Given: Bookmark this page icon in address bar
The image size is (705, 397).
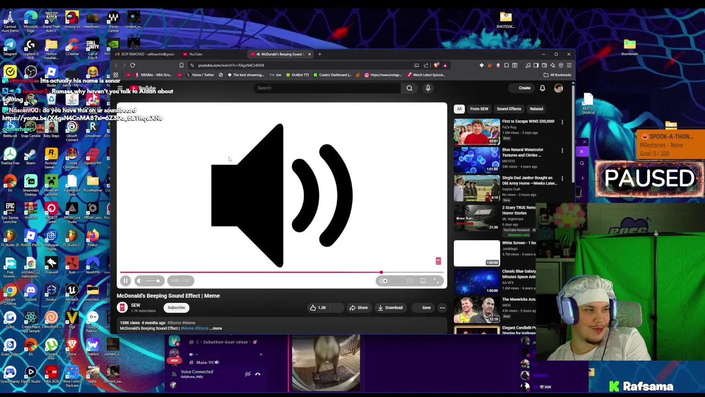Looking at the screenshot, I should point(181,65).
